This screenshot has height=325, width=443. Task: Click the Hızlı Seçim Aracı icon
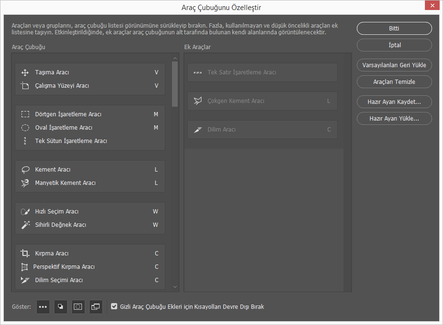(x=25, y=212)
